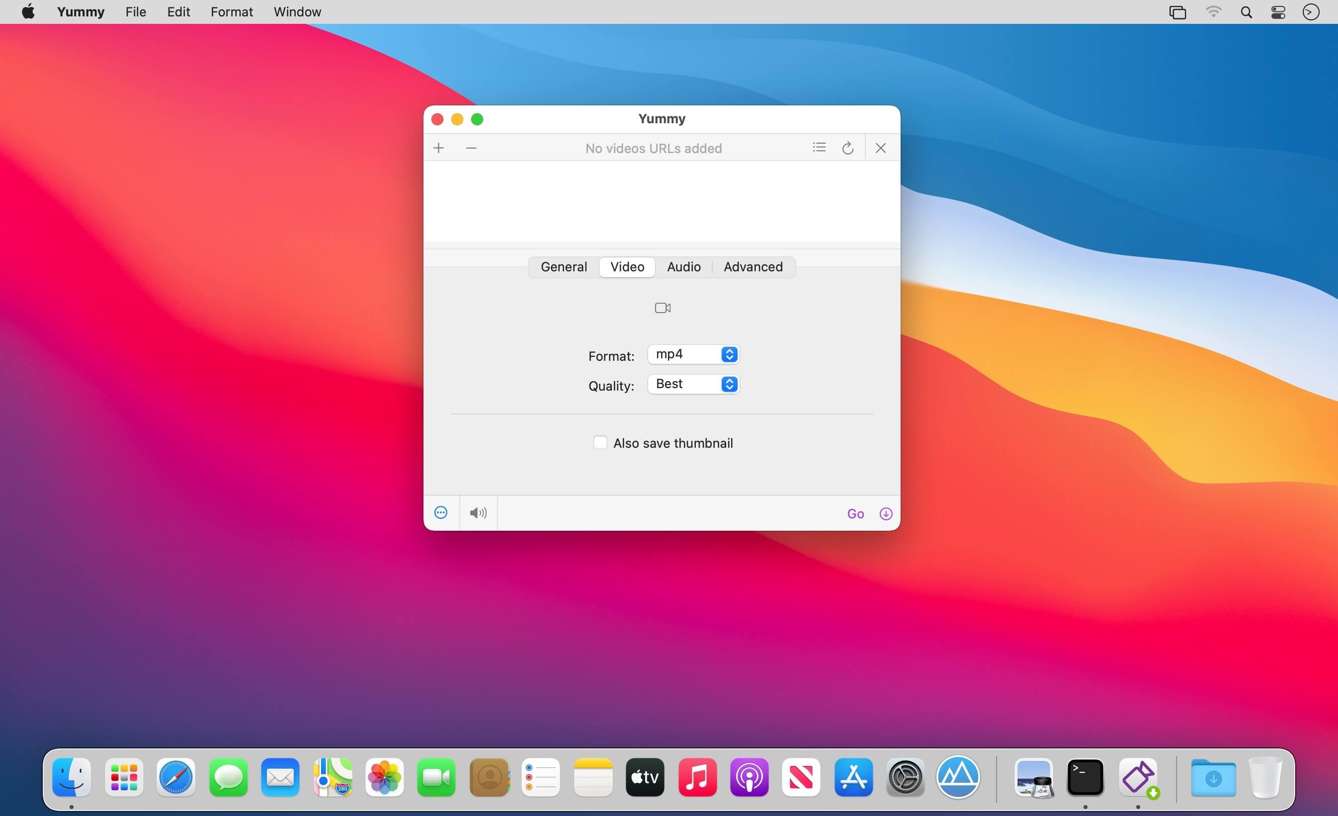The image size is (1338, 816).
Task: Open Maps from the Dock
Action: point(333,777)
